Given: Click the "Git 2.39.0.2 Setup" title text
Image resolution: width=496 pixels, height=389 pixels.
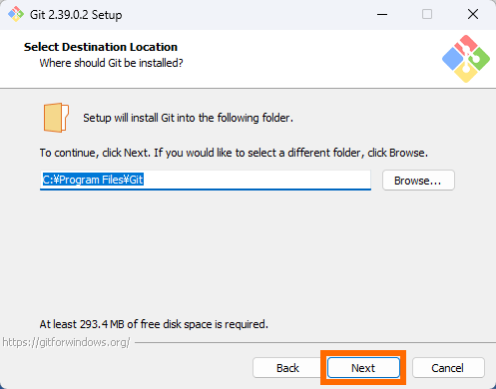Looking at the screenshot, I should (x=76, y=15).
